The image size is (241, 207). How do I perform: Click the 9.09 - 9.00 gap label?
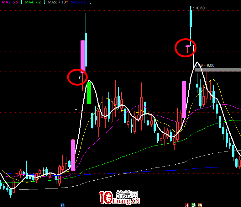(205, 66)
